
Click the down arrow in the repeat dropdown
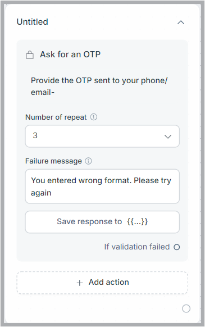pyautogui.click(x=168, y=137)
